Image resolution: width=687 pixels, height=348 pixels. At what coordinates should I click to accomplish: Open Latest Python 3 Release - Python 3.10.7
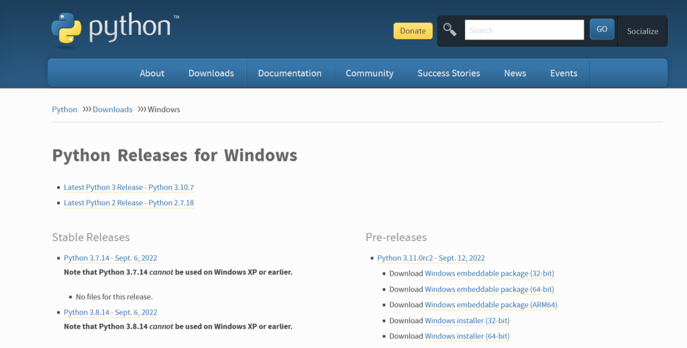tap(129, 187)
